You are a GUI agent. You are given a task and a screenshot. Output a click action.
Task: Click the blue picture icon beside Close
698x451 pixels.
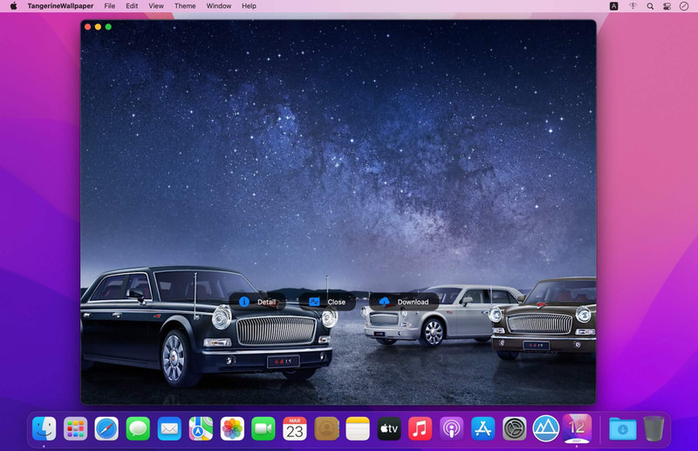coord(314,302)
